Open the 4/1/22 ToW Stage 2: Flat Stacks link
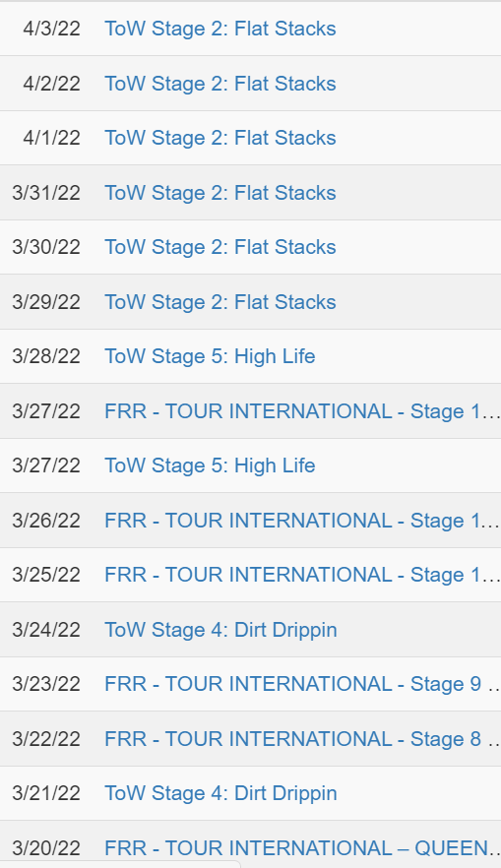 (220, 138)
